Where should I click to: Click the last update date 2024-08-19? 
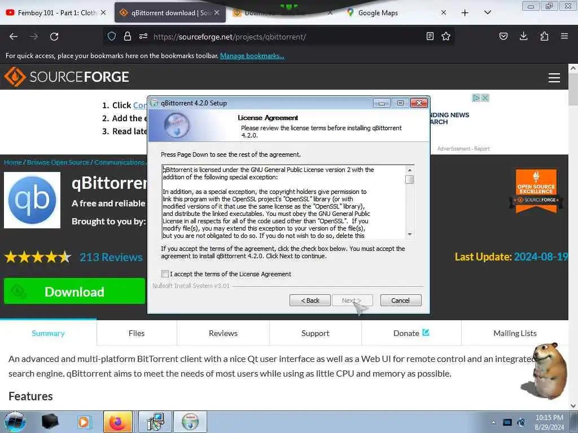click(541, 257)
